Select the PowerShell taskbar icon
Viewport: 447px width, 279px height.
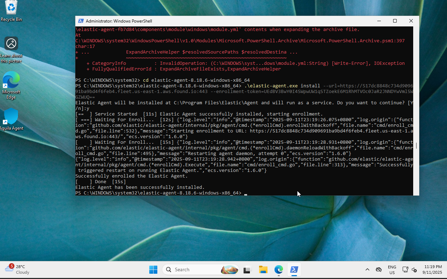coord(294,269)
